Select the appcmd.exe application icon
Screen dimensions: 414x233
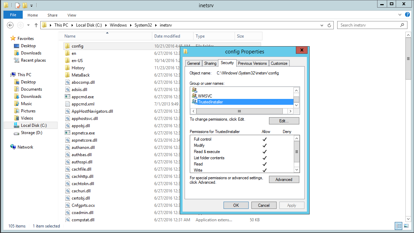pos(68,97)
